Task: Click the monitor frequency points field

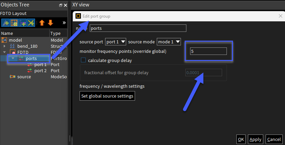Action: (208, 51)
